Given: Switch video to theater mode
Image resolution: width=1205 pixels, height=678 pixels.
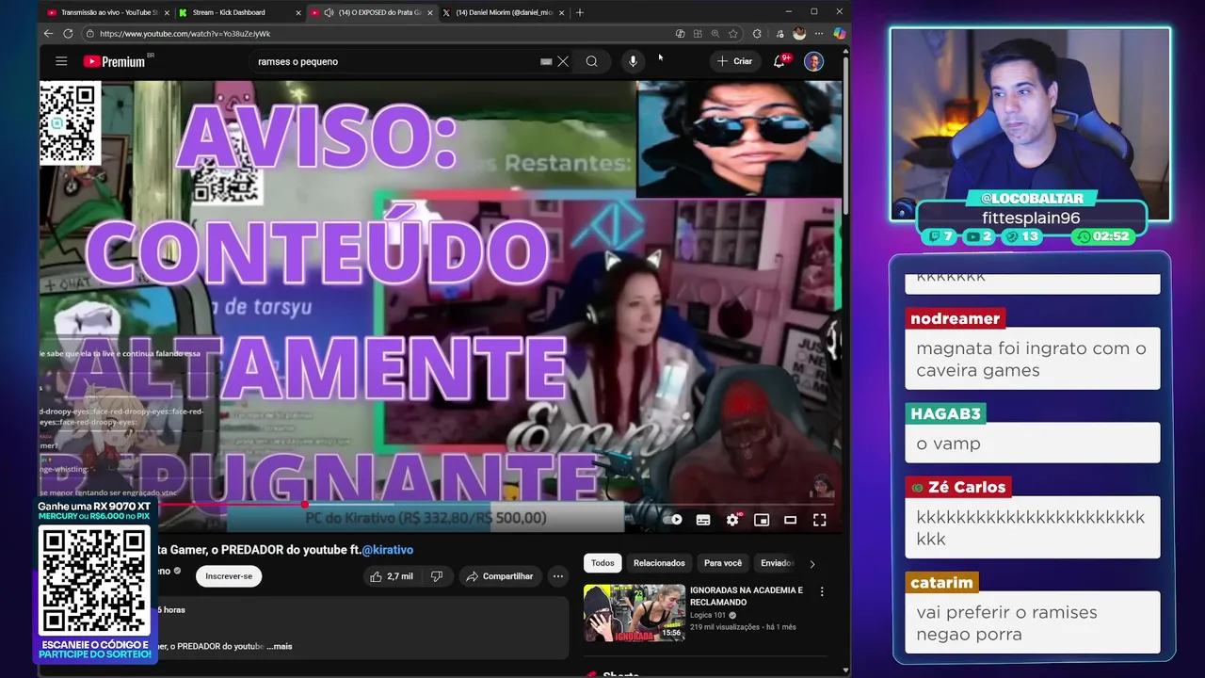Looking at the screenshot, I should click(x=791, y=520).
